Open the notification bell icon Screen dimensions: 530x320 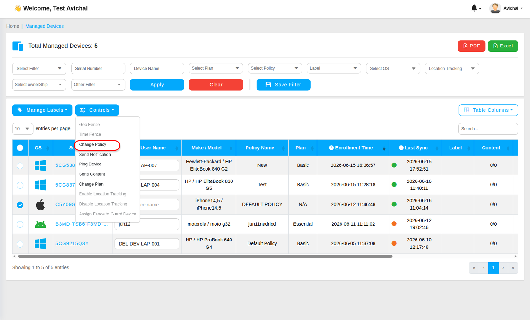pyautogui.click(x=474, y=8)
